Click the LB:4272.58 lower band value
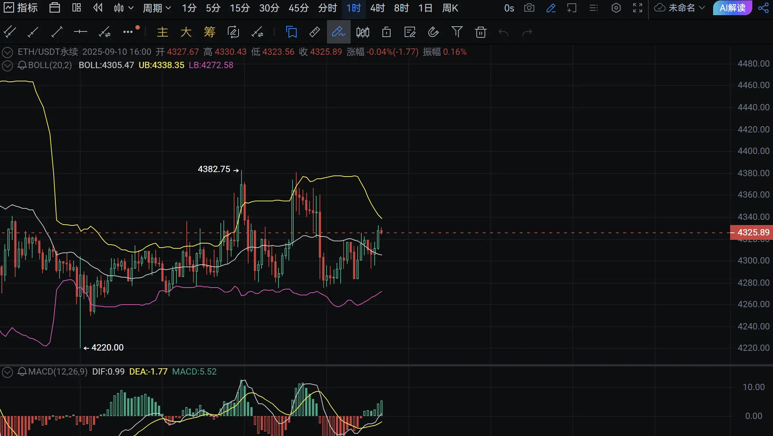This screenshot has width=773, height=436. pyautogui.click(x=211, y=65)
